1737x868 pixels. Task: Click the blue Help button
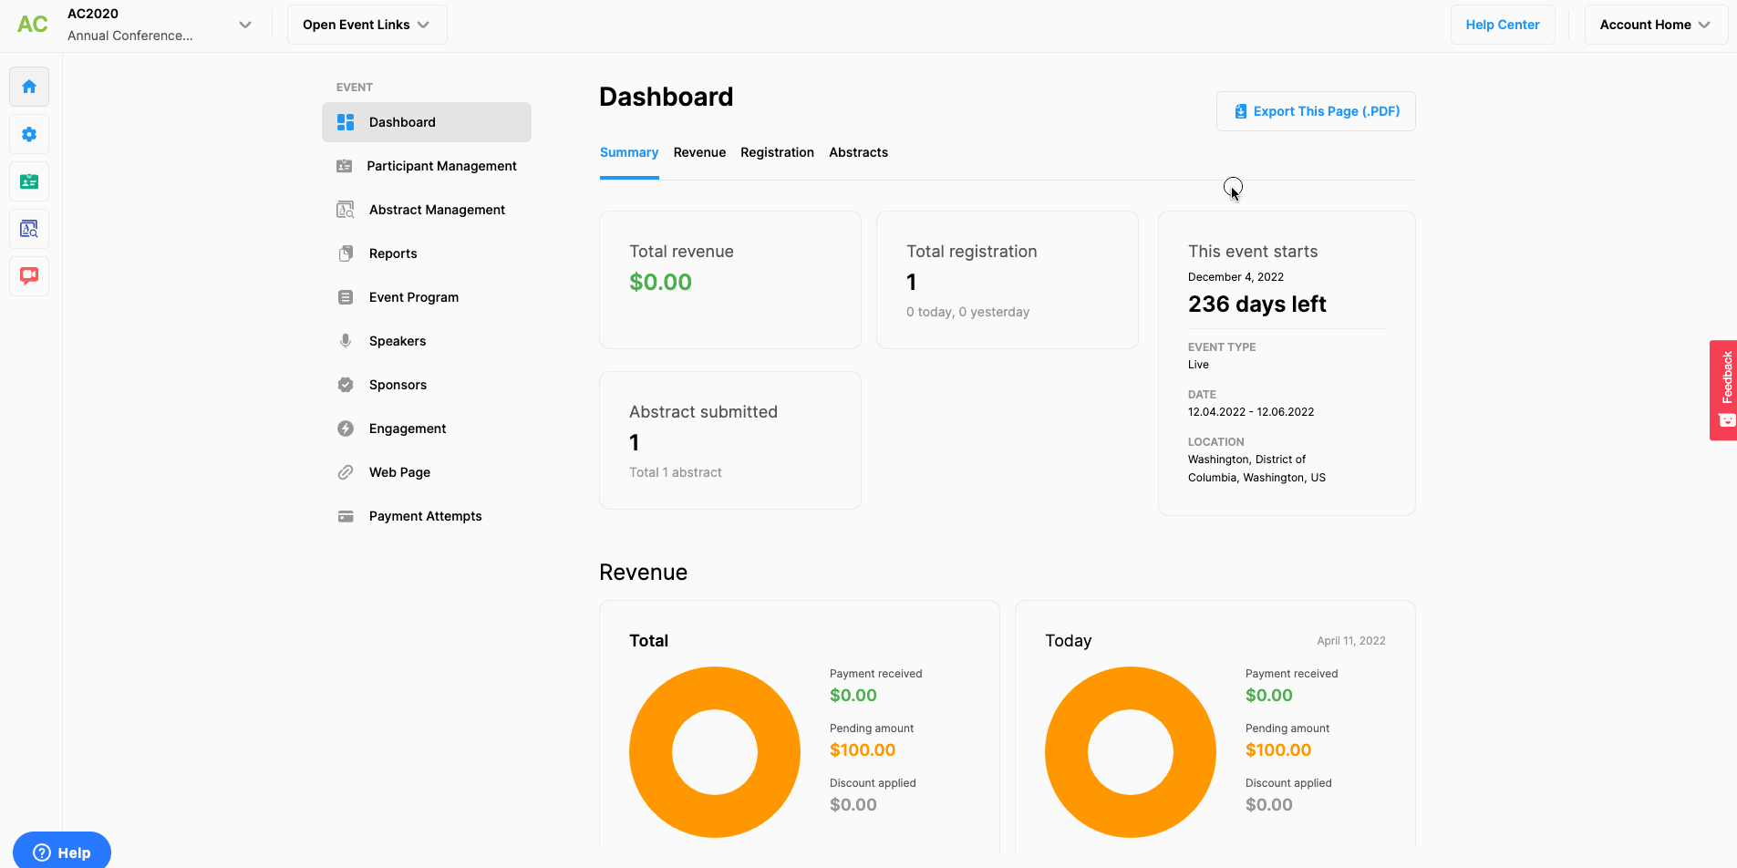[62, 852]
